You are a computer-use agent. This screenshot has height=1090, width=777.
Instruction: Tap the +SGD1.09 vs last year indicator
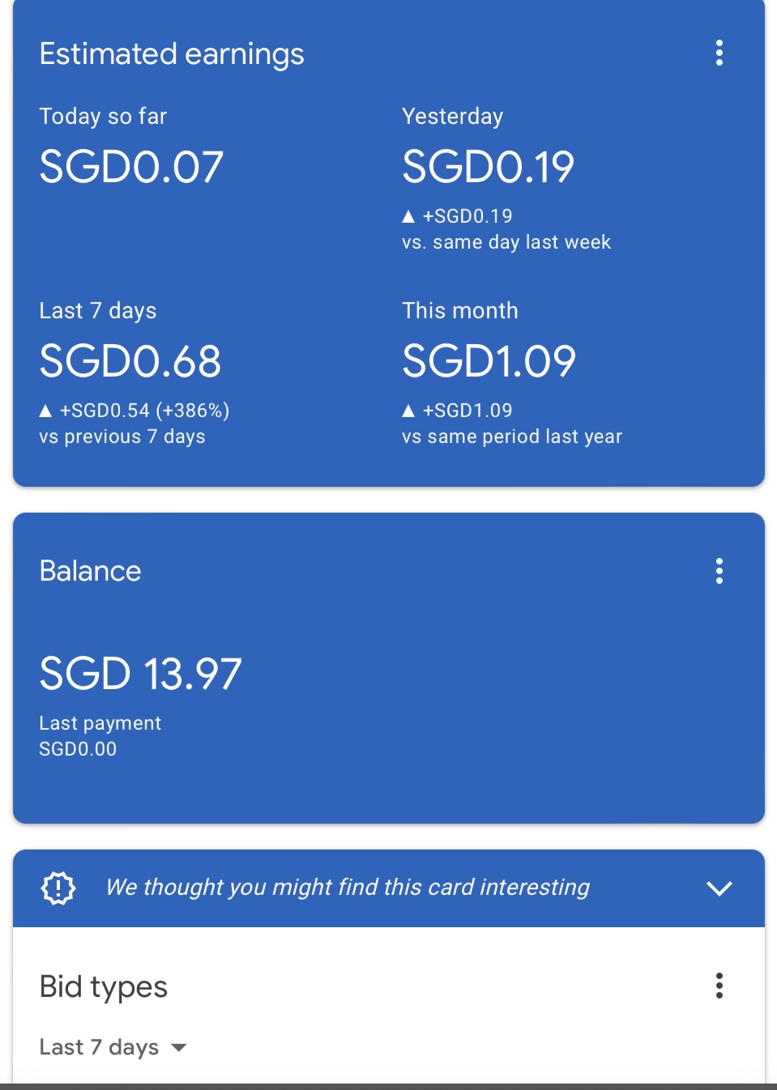tap(467, 411)
